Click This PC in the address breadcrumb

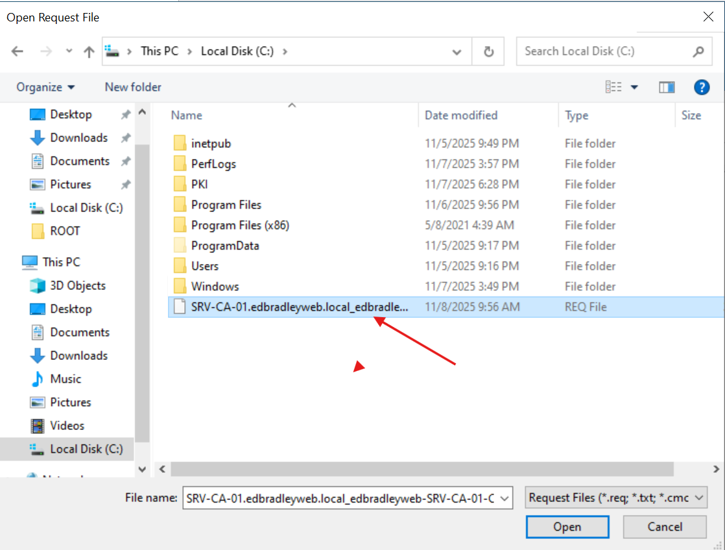(x=160, y=51)
